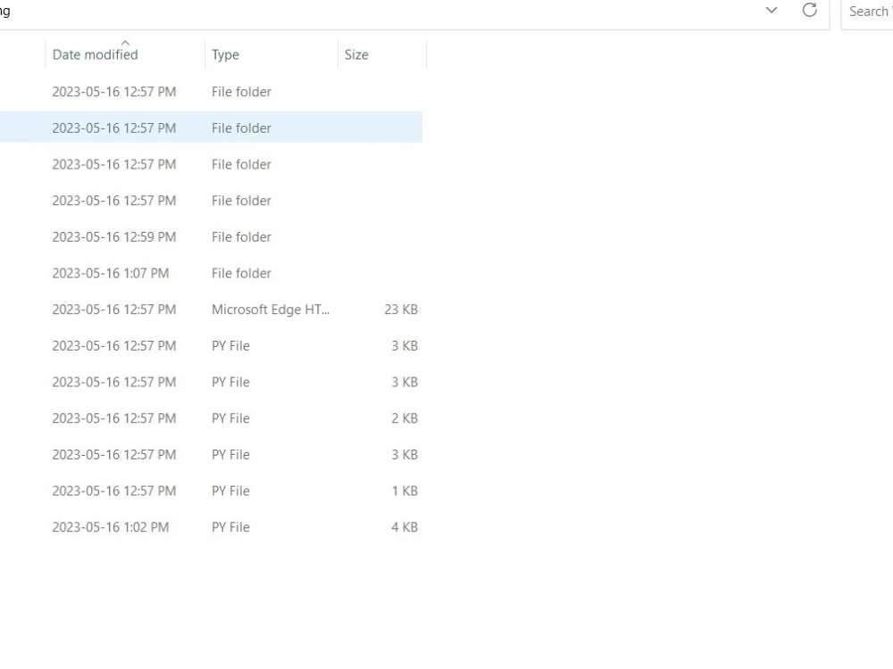Select the PY File sized 2 KB
893x669 pixels.
212,418
